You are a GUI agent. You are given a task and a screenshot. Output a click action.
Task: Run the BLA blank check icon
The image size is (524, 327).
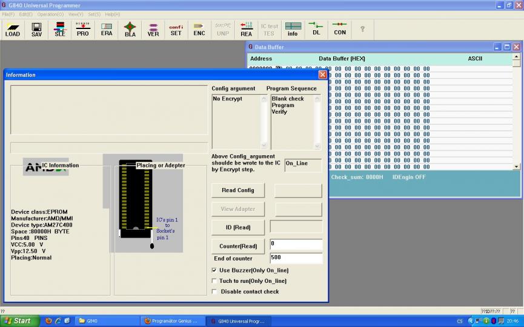130,30
